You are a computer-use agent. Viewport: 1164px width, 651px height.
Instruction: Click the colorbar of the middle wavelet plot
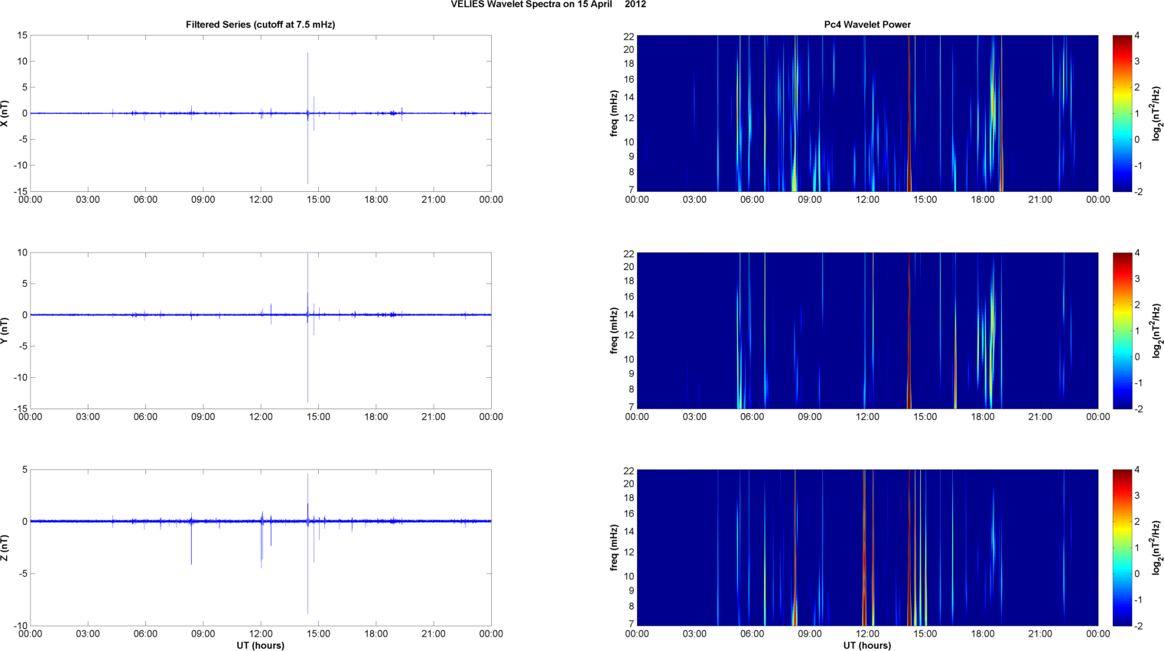1121,330
